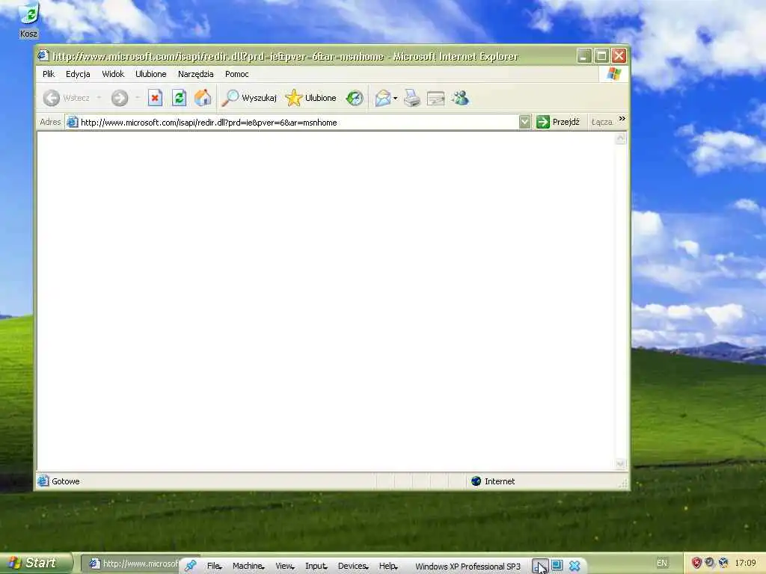This screenshot has height=574, width=766.
Task: Open the VirtualBox Machine menu
Action: (x=248, y=567)
